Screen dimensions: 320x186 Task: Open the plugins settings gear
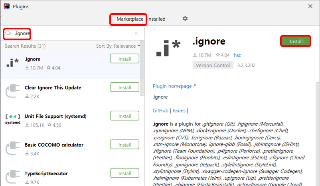185,19
